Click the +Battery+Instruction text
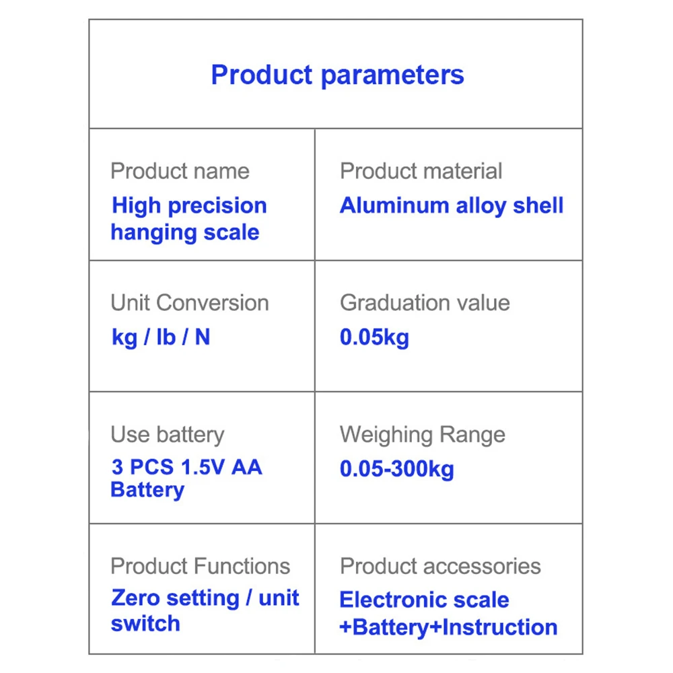This screenshot has height=673, width=673. (448, 627)
